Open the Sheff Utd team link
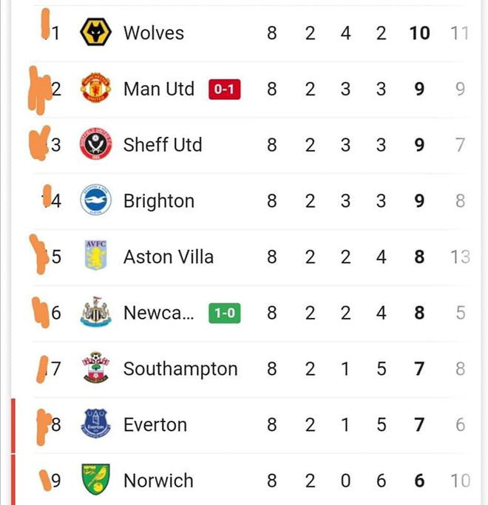Screen dimensions: 488x505 (x=163, y=145)
